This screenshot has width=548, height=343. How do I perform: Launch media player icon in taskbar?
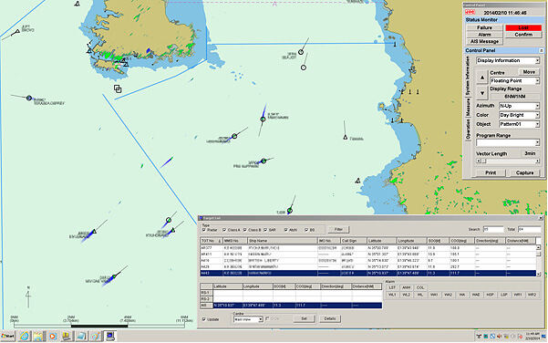coord(52,336)
